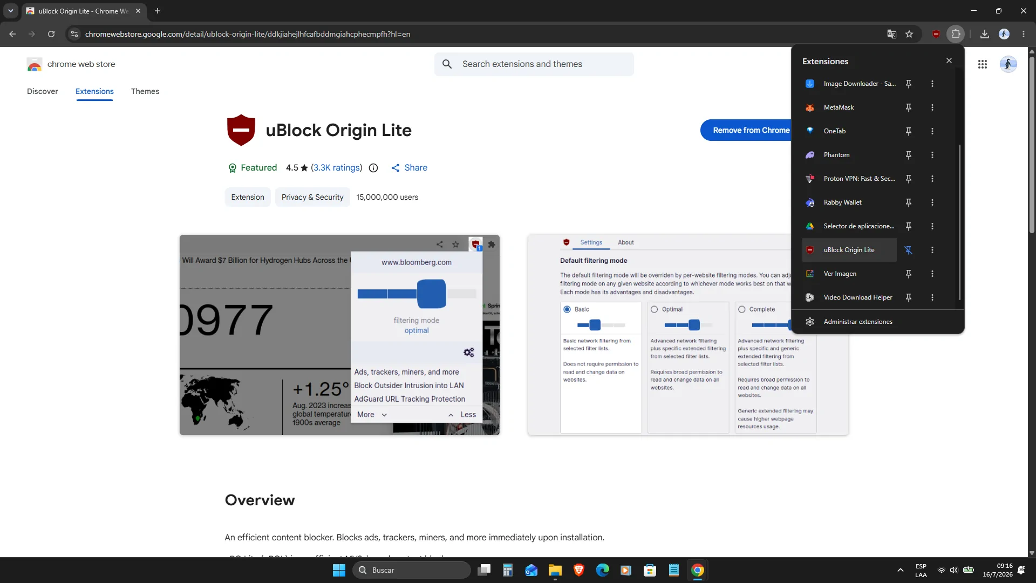Focus the Search extensions and themes field

[x=534, y=64]
